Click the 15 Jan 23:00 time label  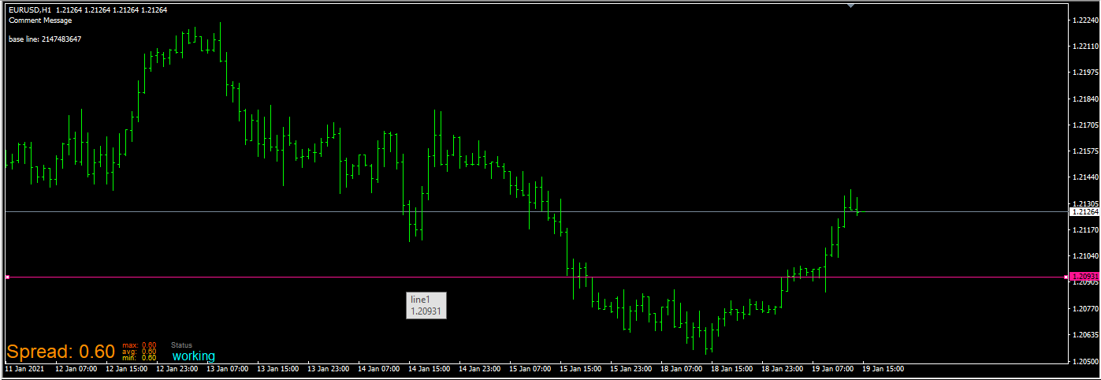pos(631,369)
